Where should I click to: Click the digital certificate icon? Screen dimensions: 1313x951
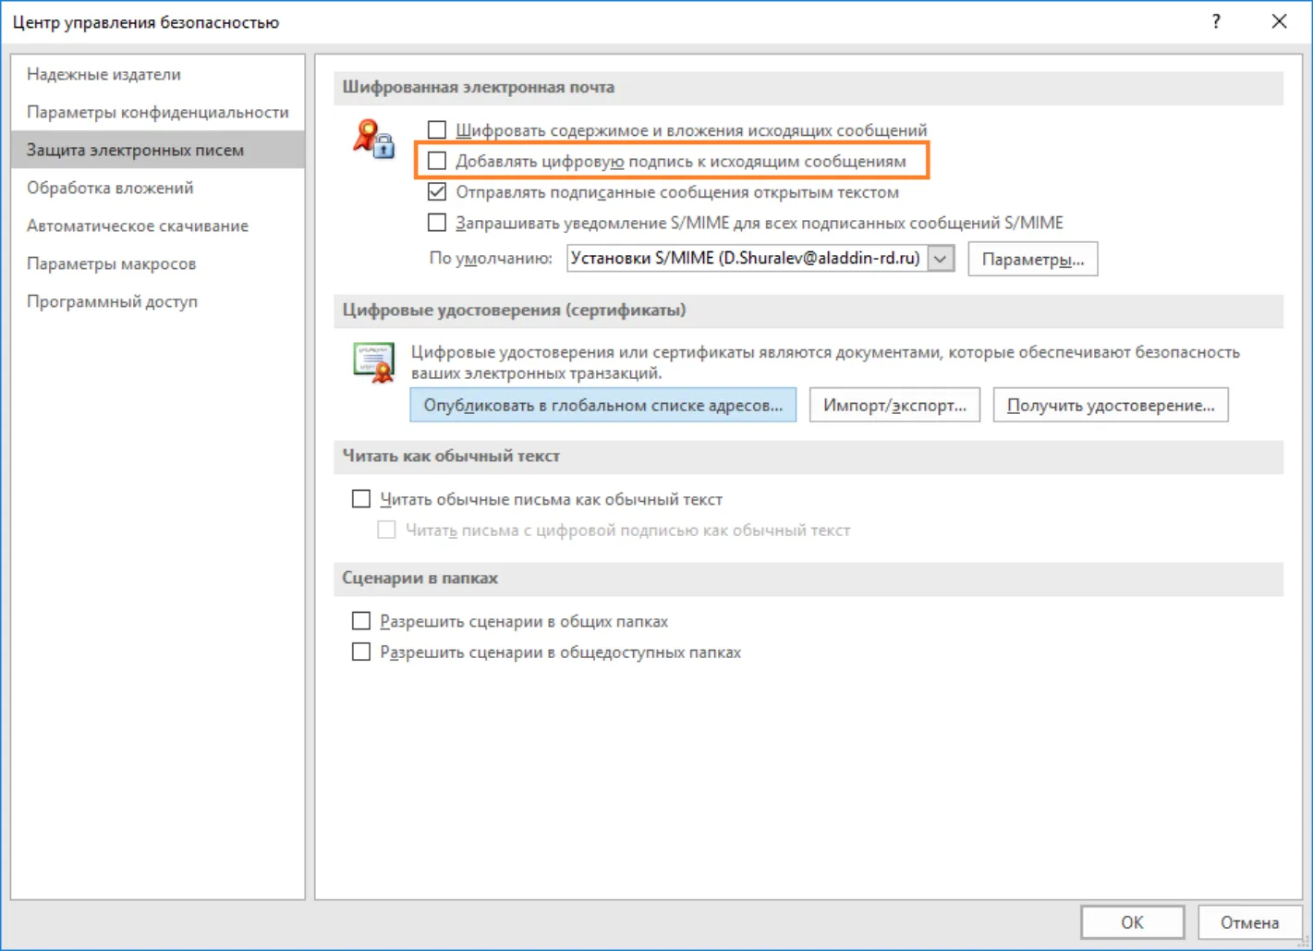pos(373,362)
